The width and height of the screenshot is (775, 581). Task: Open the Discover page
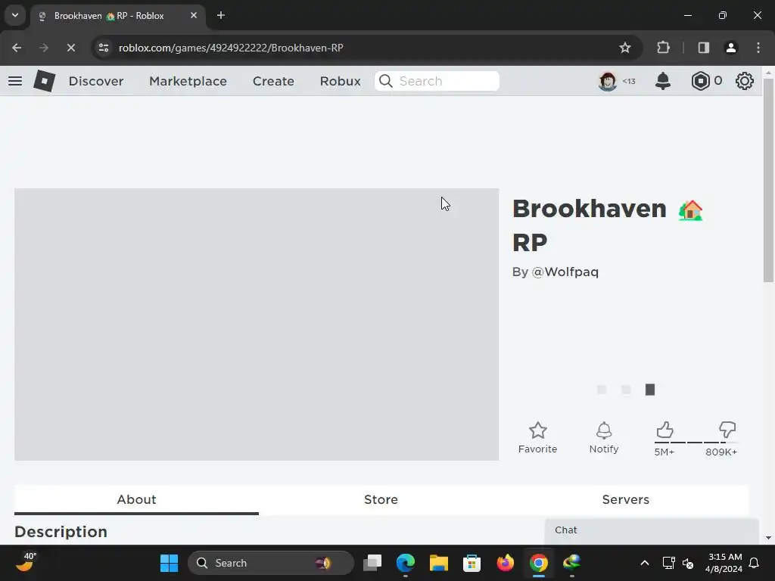click(96, 81)
